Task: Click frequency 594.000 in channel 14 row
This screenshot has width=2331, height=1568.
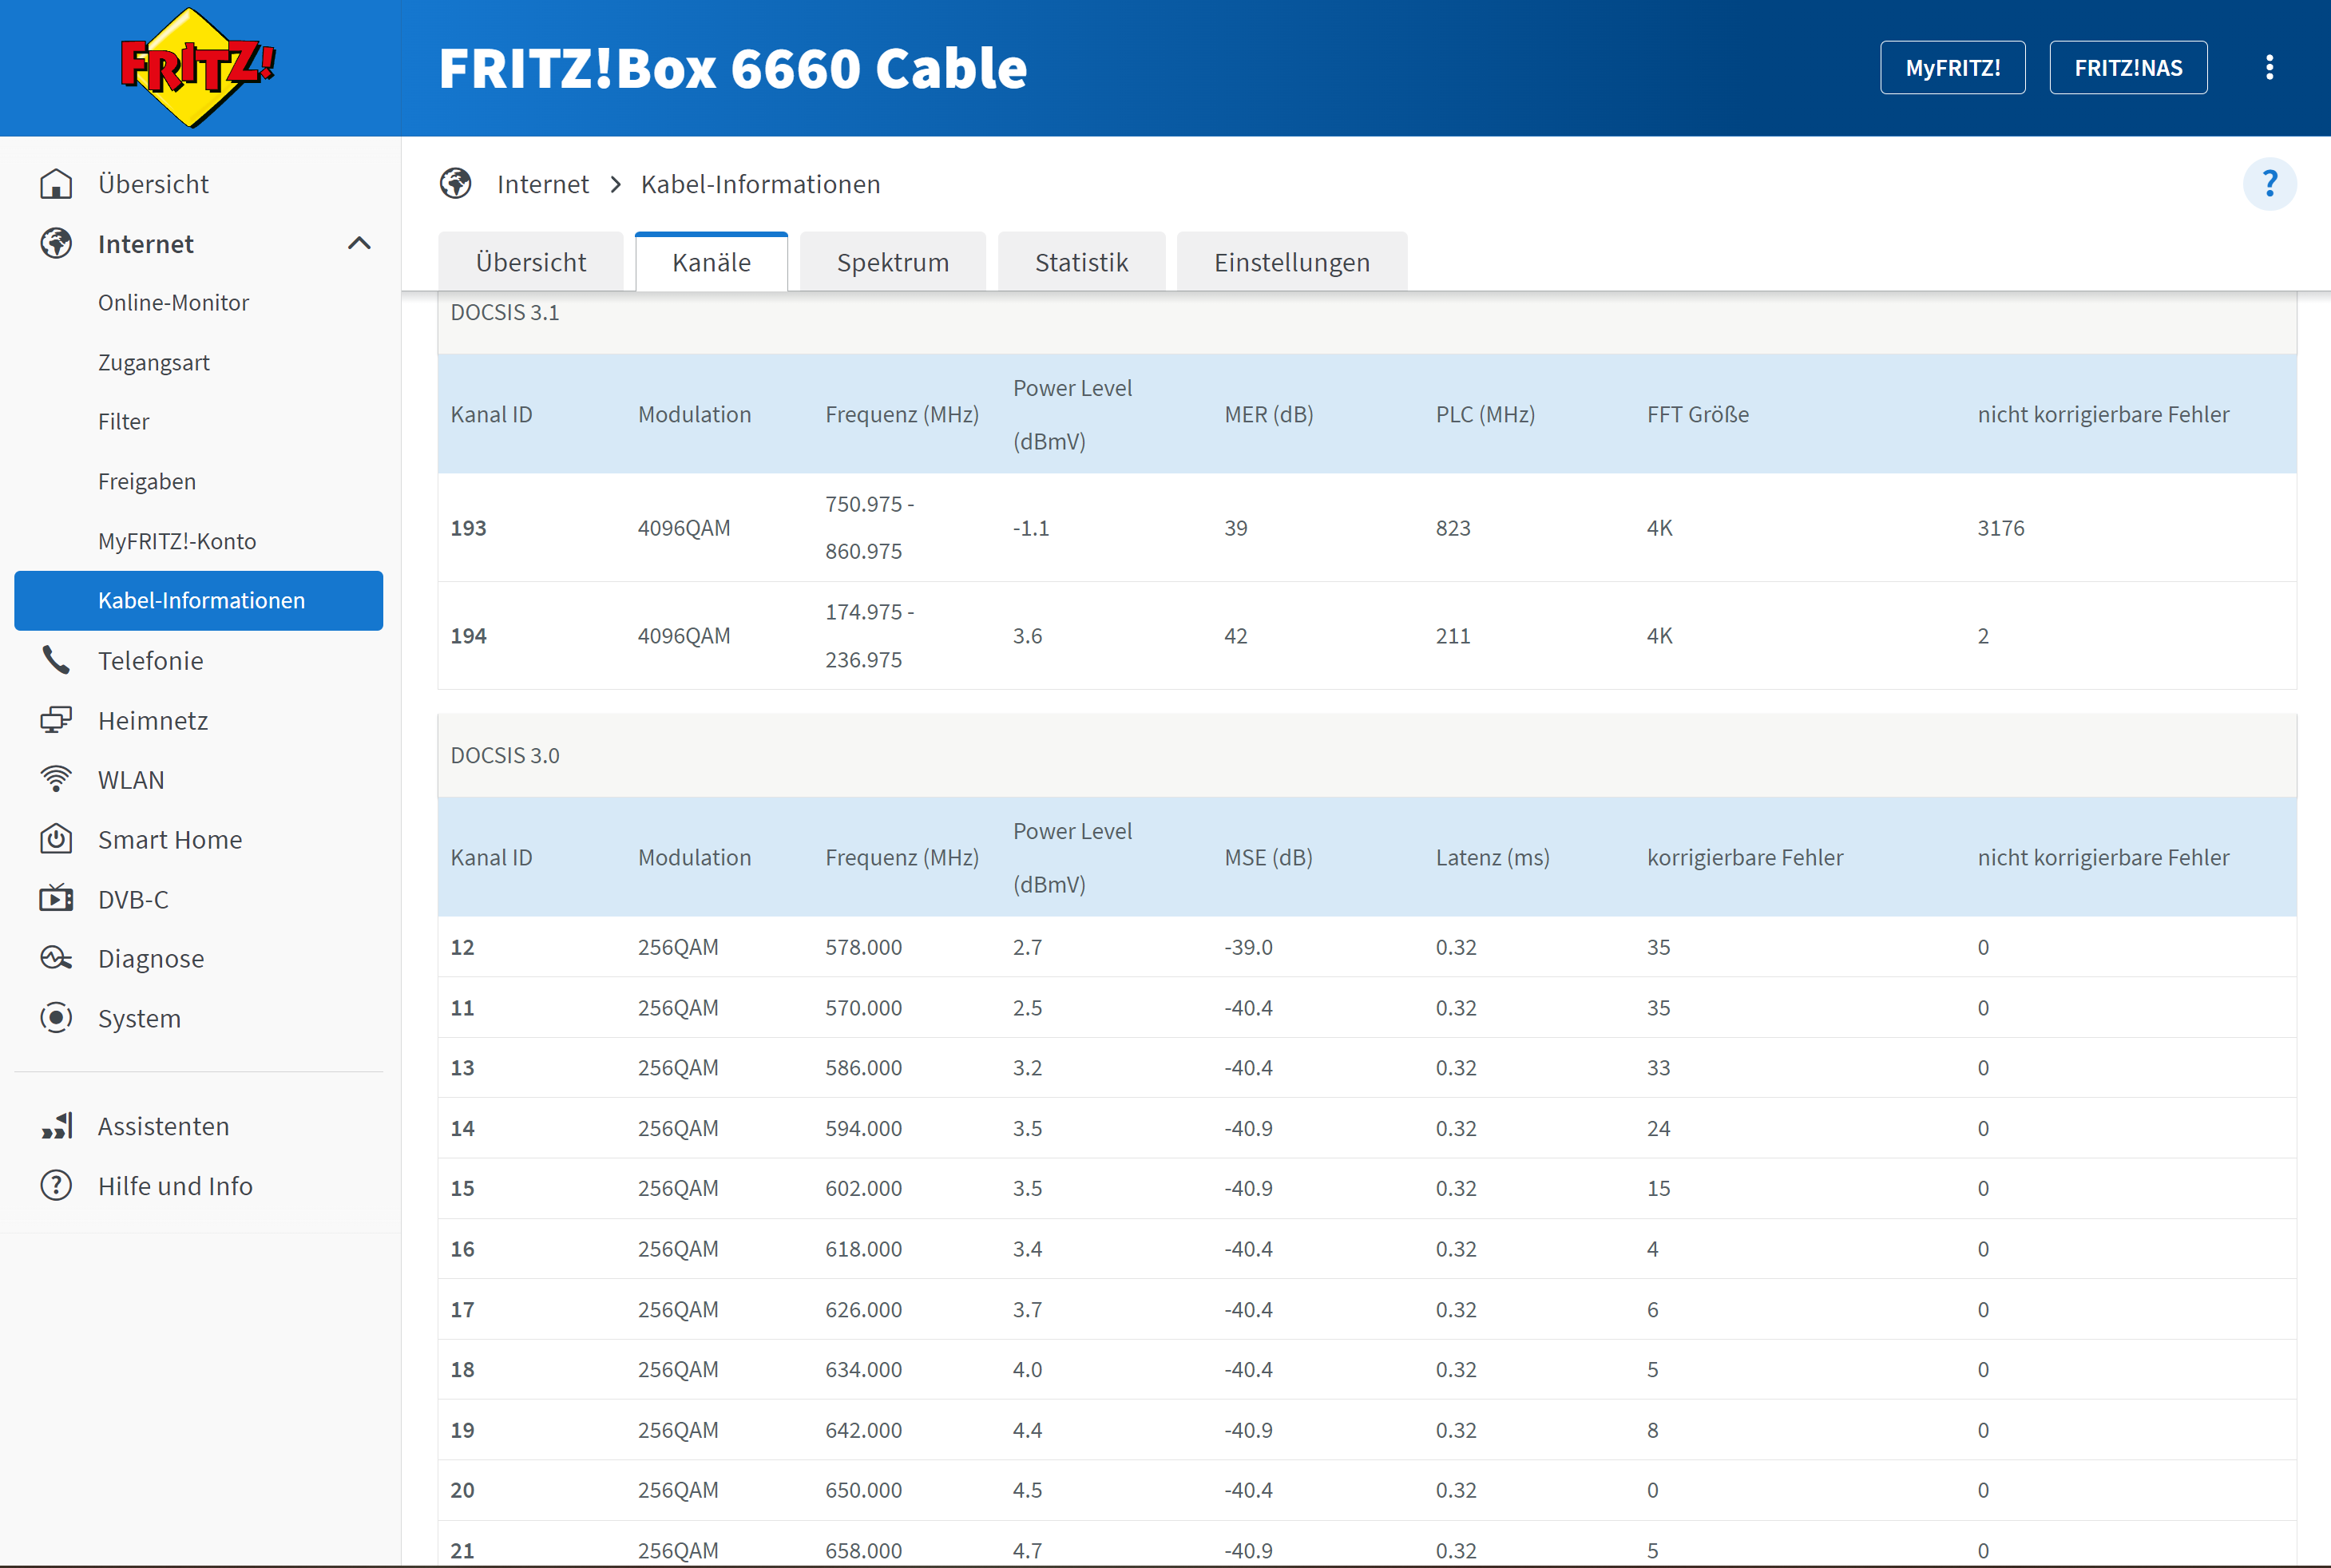Action: point(864,1128)
